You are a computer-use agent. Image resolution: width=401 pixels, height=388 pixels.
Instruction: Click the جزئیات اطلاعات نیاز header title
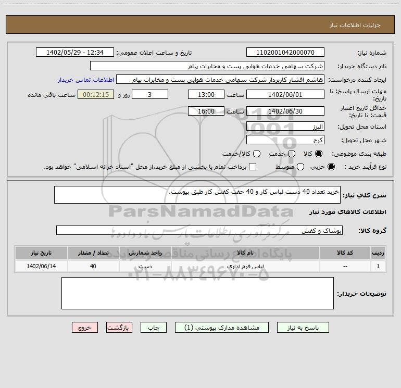pos(355,25)
